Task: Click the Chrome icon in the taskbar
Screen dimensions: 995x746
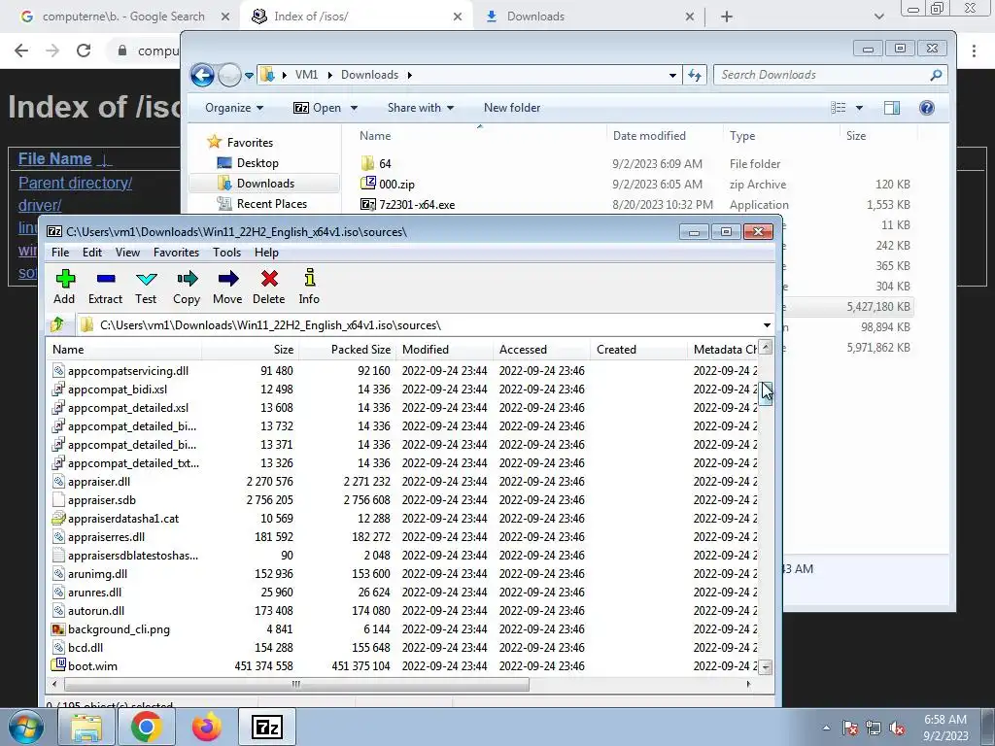Action: pos(147,727)
